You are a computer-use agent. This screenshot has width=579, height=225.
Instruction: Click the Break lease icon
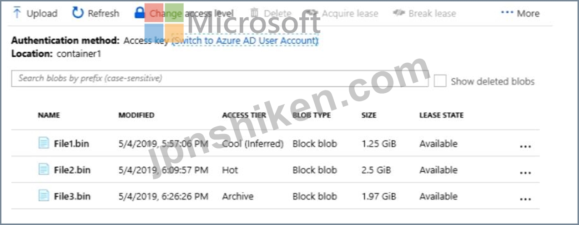point(399,13)
